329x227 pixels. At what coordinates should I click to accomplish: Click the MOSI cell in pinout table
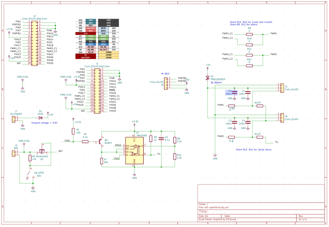(104, 28)
